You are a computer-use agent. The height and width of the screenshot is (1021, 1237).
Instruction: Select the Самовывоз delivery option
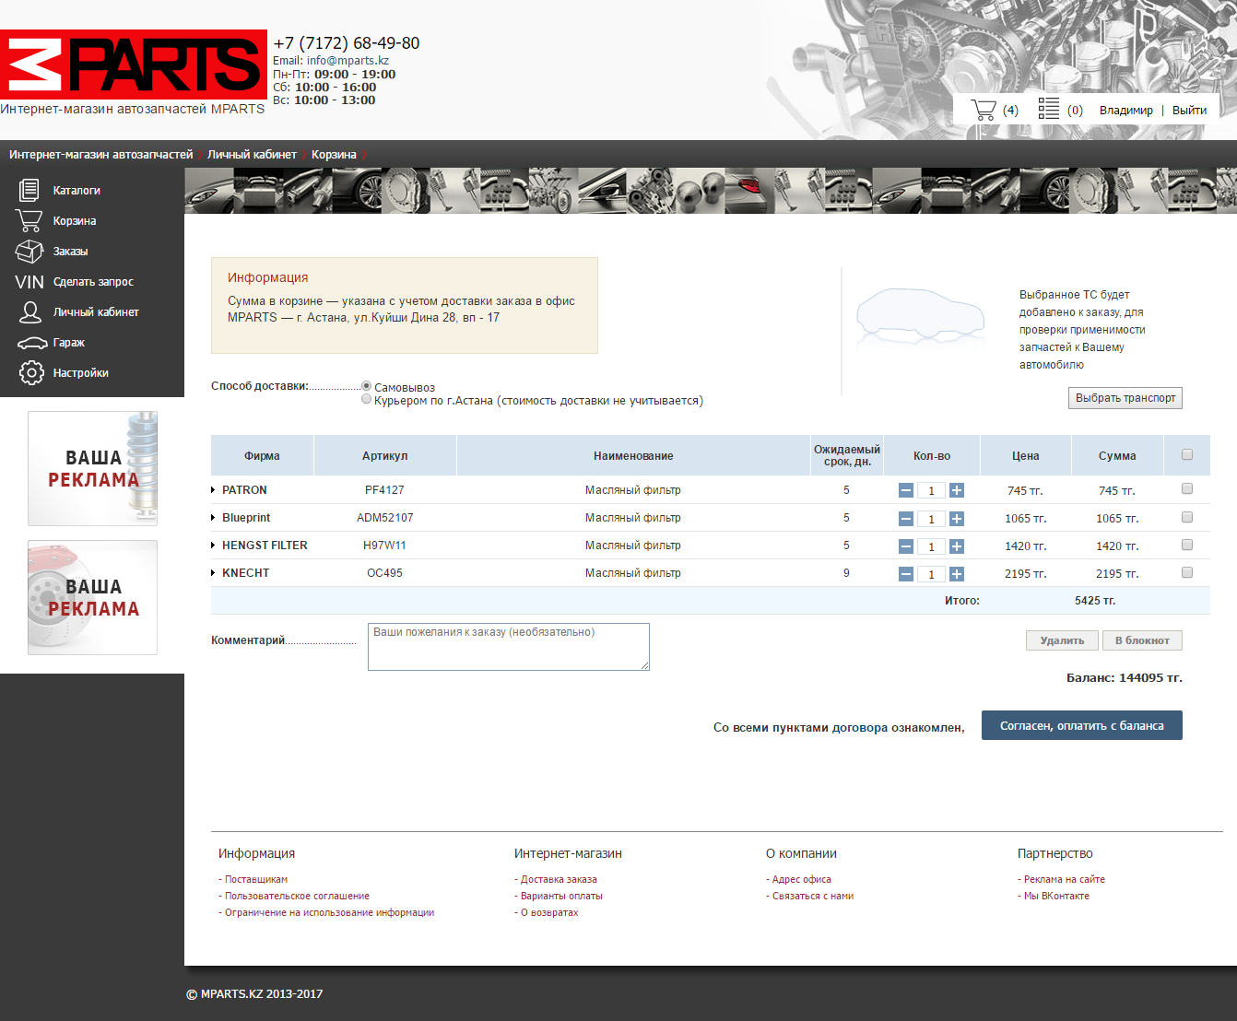(x=367, y=386)
